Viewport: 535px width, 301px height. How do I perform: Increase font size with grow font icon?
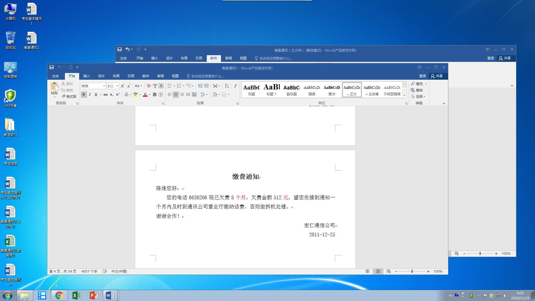tap(123, 86)
